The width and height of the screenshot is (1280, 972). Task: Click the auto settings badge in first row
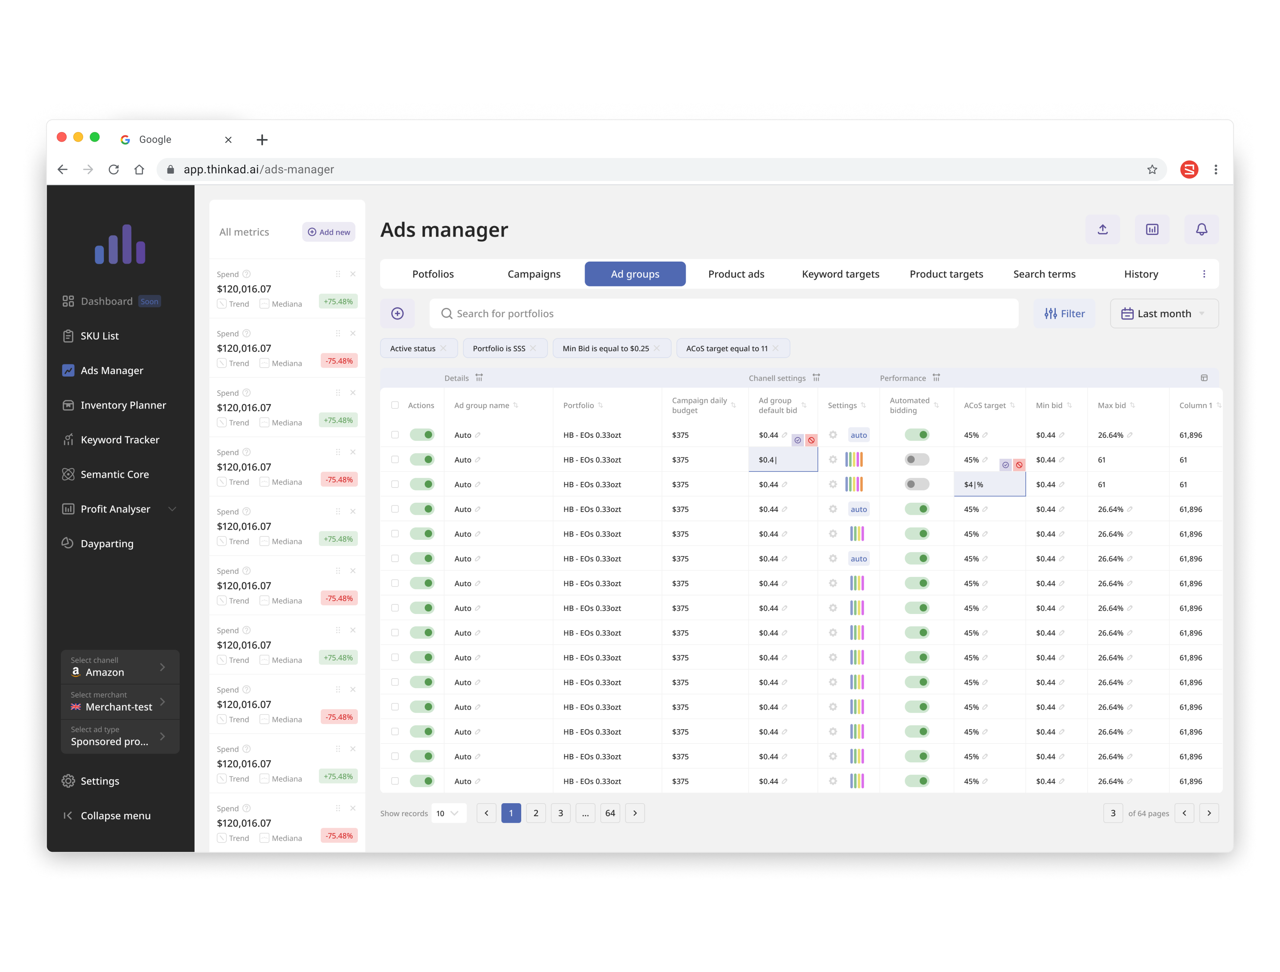click(859, 435)
